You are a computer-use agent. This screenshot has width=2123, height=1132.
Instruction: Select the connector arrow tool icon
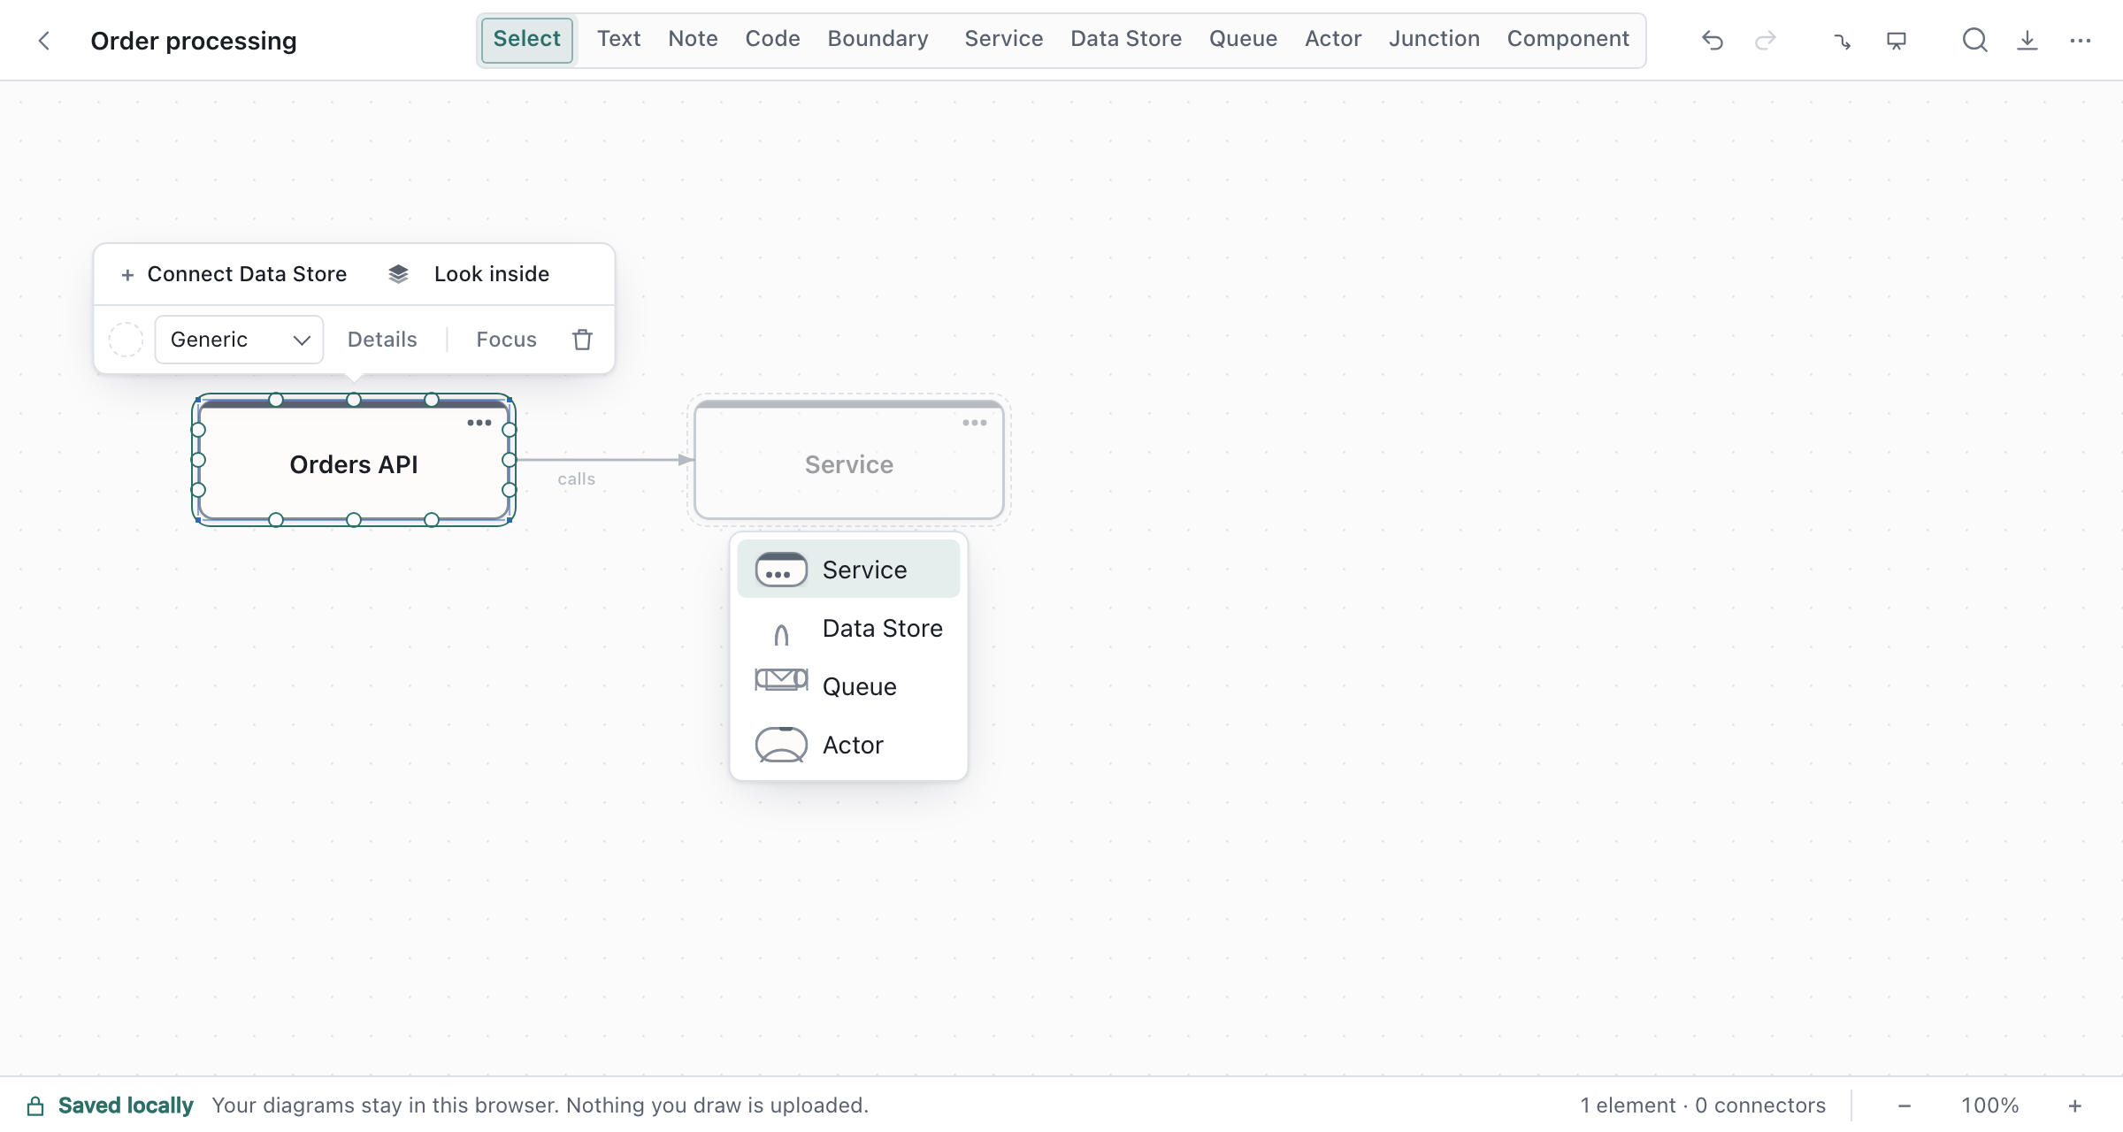[1843, 41]
